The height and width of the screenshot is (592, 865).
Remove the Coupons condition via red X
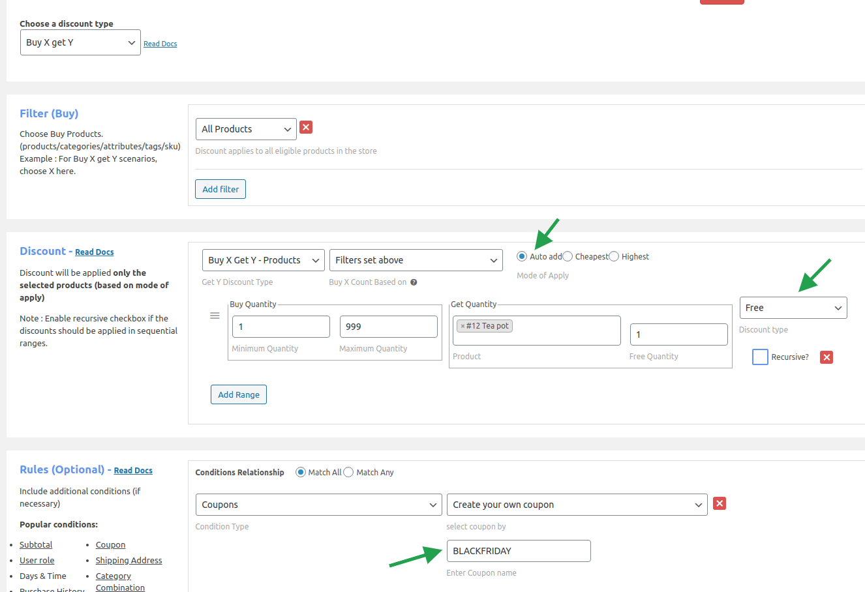[720, 503]
